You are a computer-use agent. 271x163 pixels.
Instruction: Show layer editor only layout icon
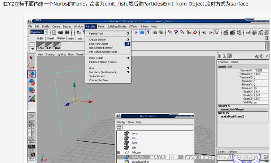[x=224, y=56]
